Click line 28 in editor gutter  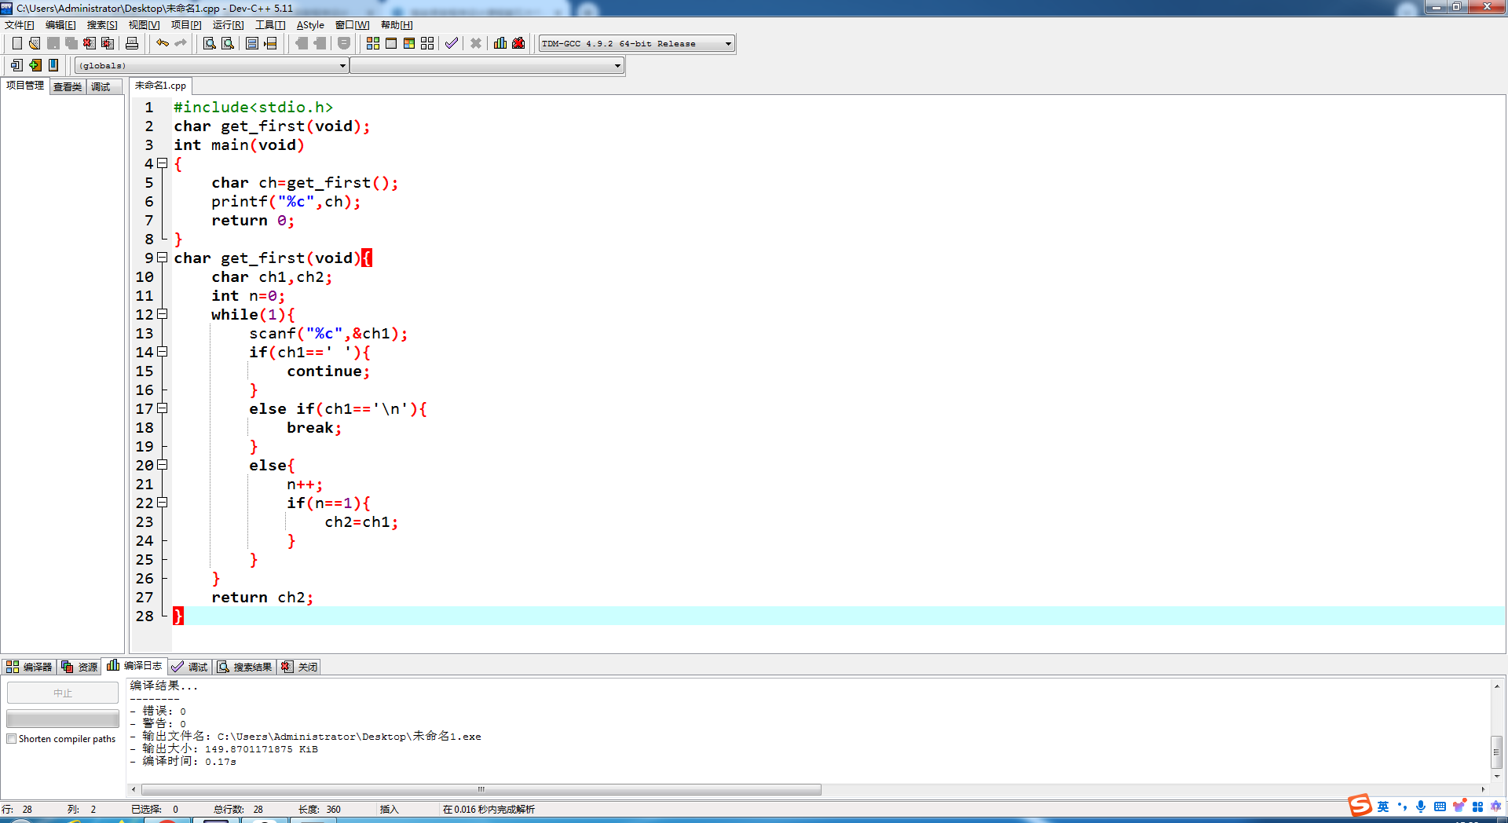click(x=145, y=616)
